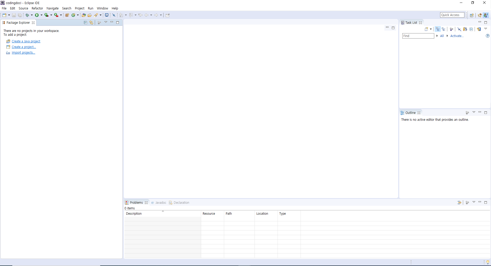Open the Refactor menu
This screenshot has width=491, height=266.
[37, 8]
